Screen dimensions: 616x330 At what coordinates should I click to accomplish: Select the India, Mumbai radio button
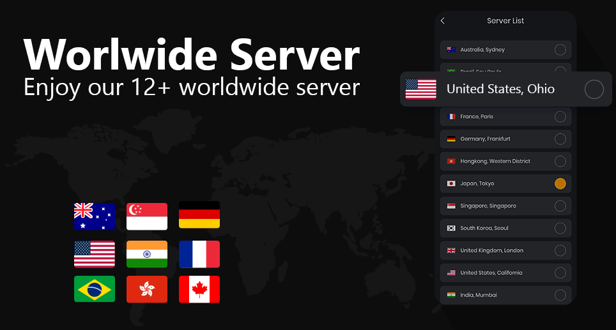[560, 295]
